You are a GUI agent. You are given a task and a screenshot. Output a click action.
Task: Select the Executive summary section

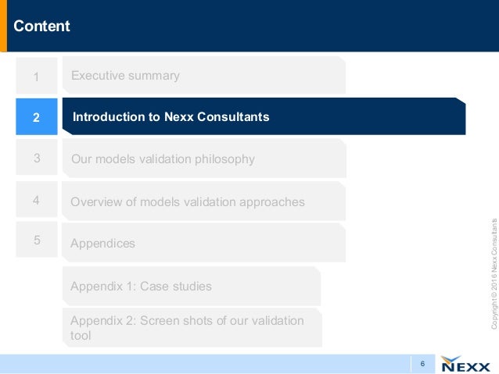pyautogui.click(x=204, y=75)
